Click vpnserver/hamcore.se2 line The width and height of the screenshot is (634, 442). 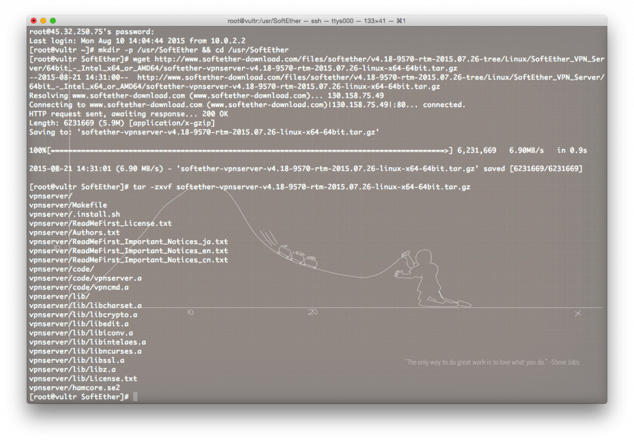[74, 388]
